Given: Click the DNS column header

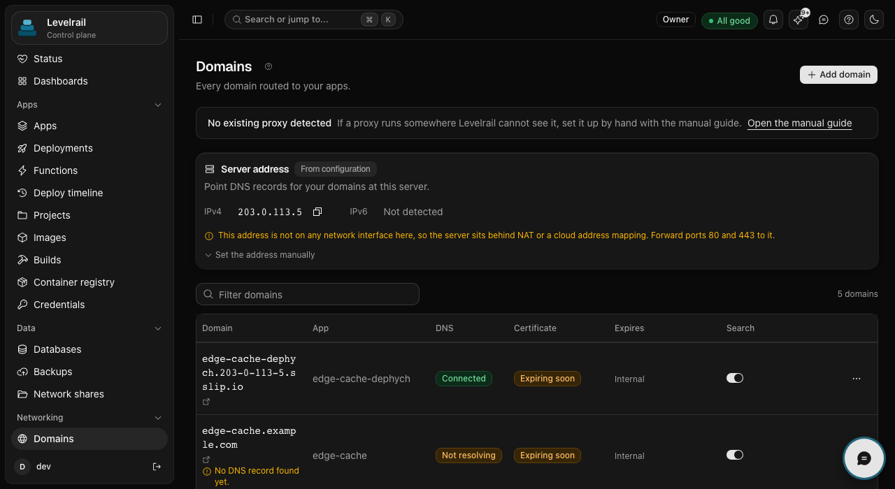Looking at the screenshot, I should point(444,328).
